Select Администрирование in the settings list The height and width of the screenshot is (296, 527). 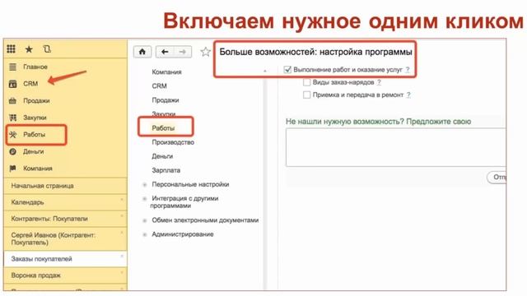(x=183, y=234)
